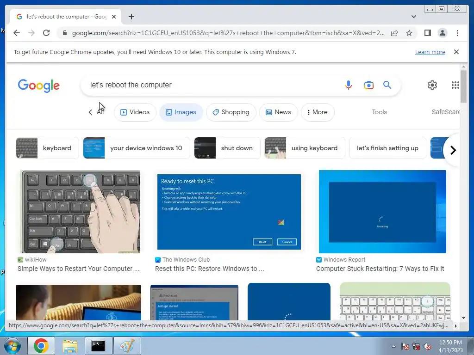Click the Action Center flag icon
The width and height of the screenshot is (474, 355).
click(405, 347)
